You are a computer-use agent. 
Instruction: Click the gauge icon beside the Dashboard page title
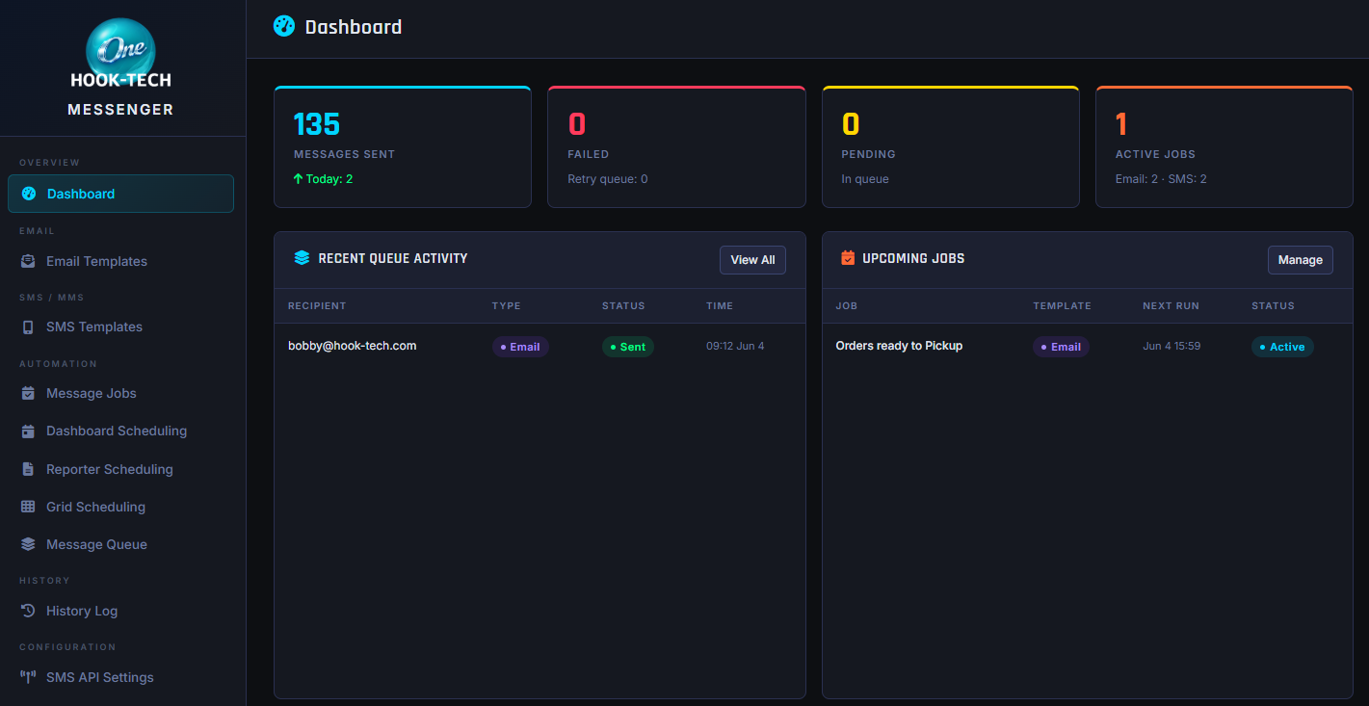pyautogui.click(x=284, y=26)
